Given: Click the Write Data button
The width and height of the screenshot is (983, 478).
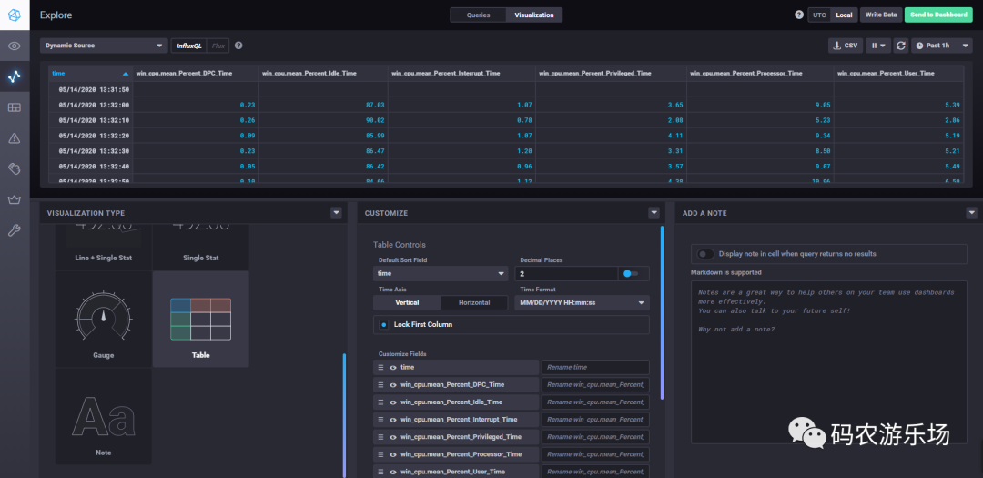Looking at the screenshot, I should [x=880, y=15].
